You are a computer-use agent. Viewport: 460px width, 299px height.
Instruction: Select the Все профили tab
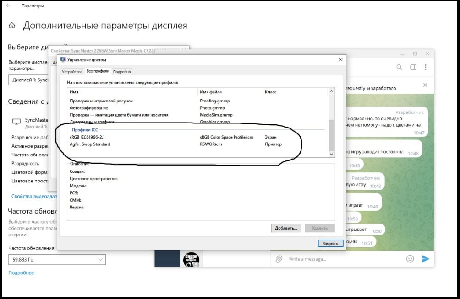pyautogui.click(x=98, y=71)
